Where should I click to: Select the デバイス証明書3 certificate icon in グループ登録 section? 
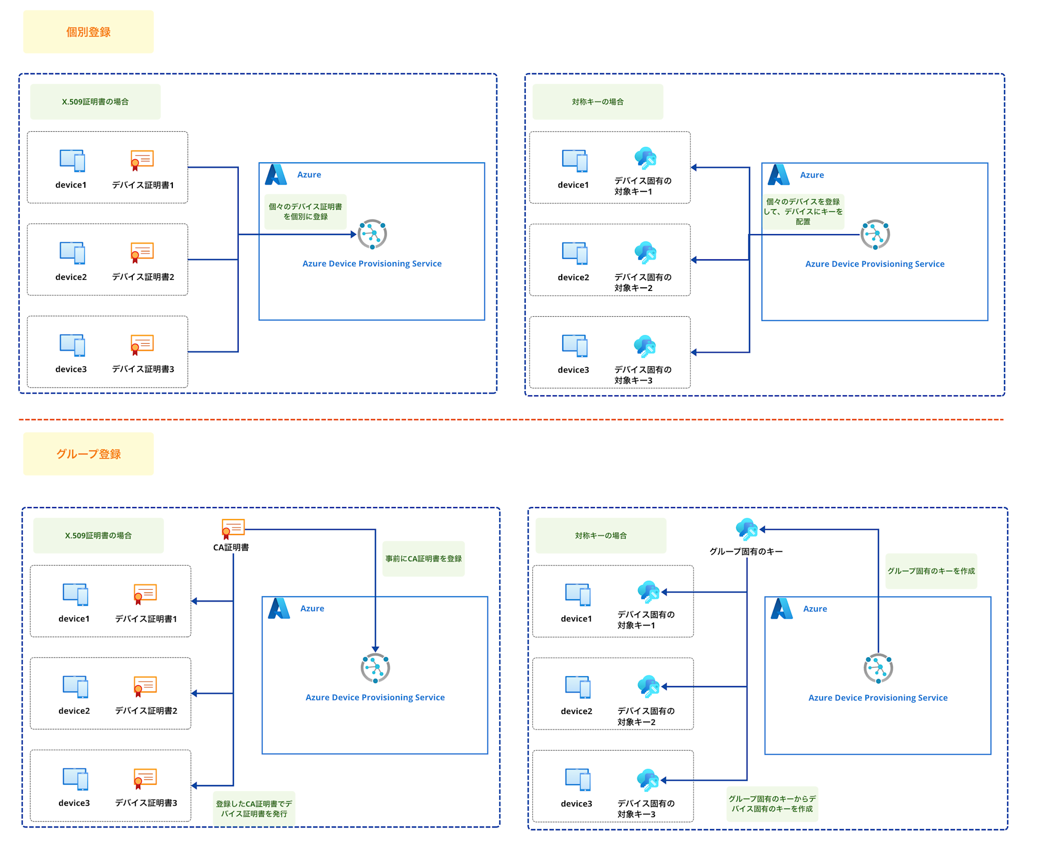click(145, 779)
